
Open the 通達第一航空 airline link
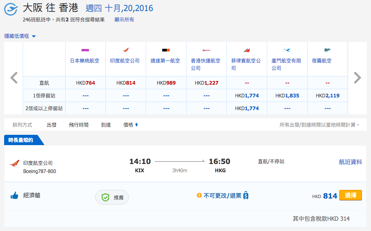[165, 61]
